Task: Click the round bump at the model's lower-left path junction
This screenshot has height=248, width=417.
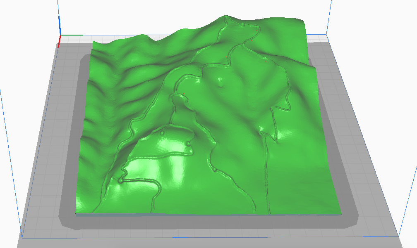Action: tap(121, 180)
